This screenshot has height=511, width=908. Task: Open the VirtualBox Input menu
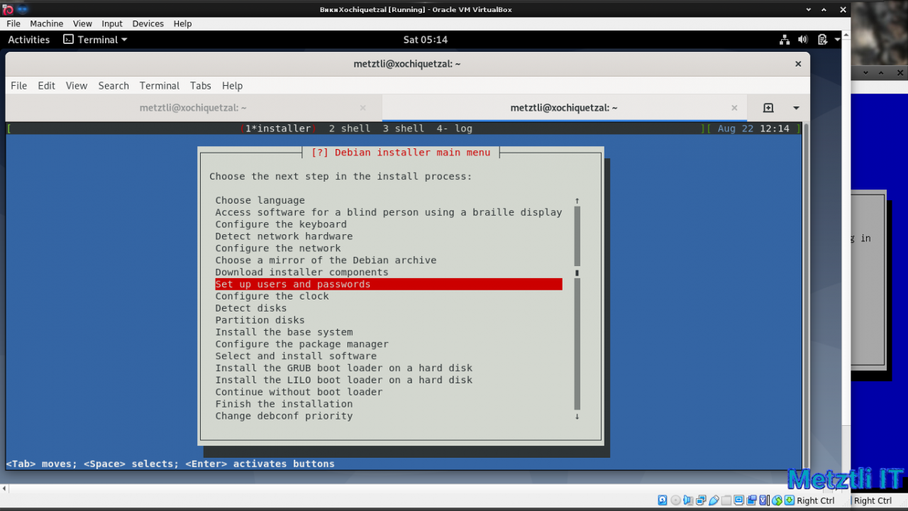pos(112,23)
